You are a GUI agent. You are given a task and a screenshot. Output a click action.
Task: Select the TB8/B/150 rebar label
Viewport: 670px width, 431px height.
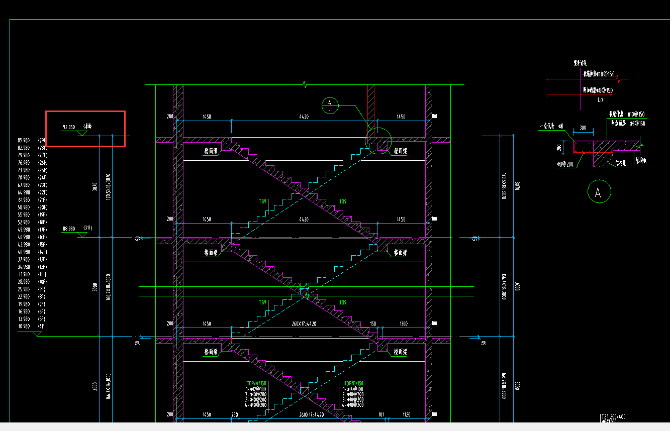[354, 383]
